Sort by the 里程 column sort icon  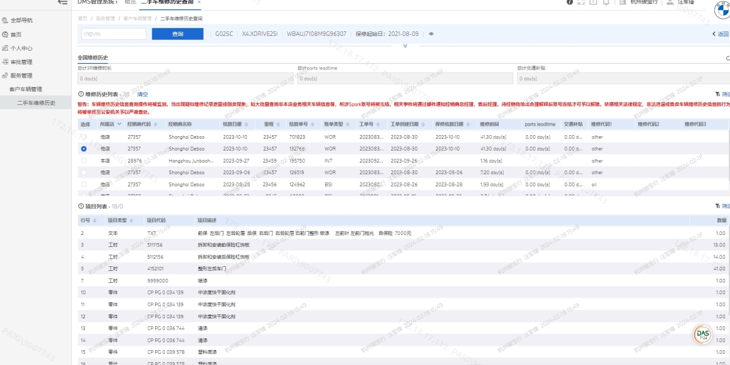278,124
